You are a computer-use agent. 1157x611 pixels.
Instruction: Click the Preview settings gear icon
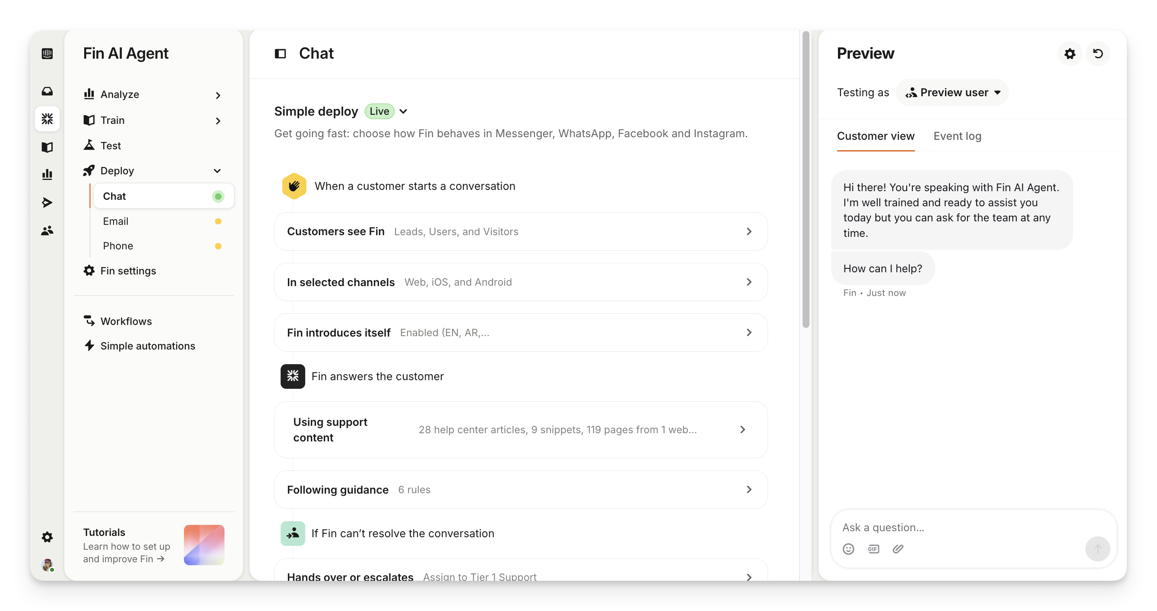(x=1070, y=54)
